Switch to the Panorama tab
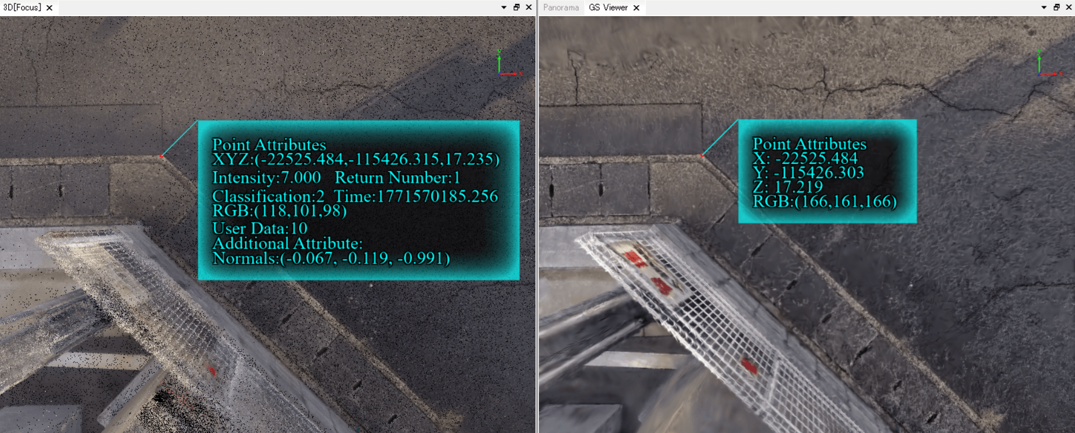The width and height of the screenshot is (1075, 433). coord(560,7)
